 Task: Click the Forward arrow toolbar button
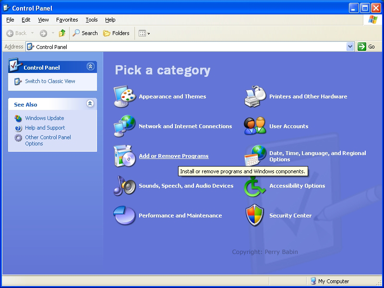click(43, 33)
